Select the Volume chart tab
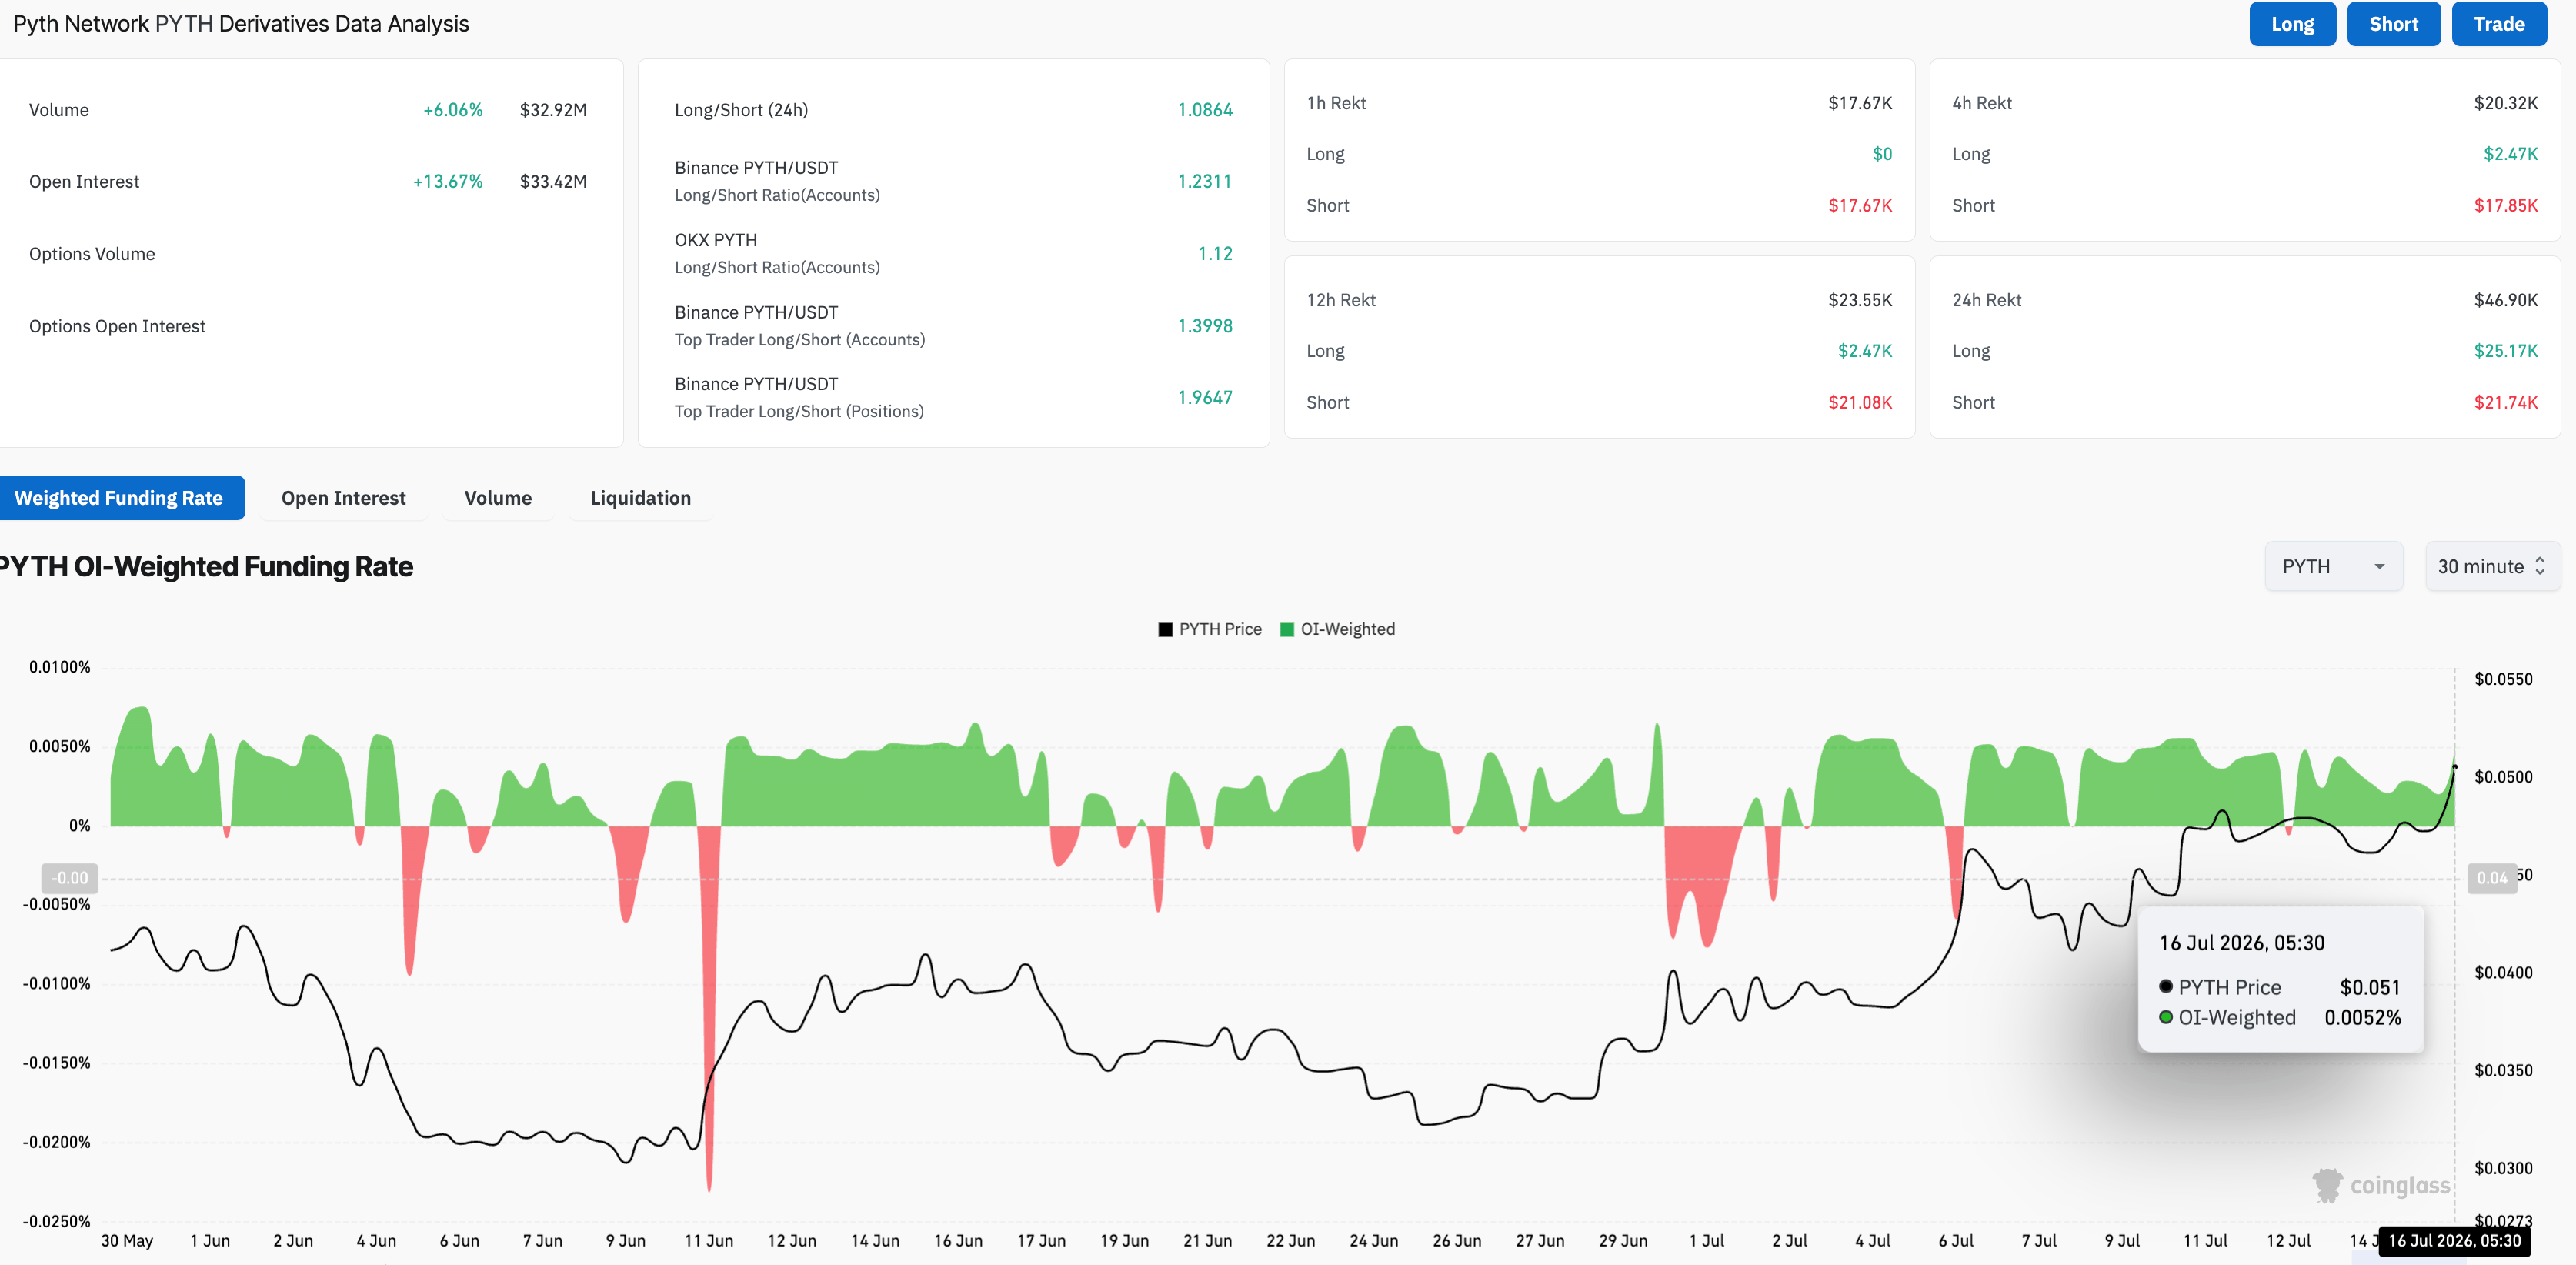The height and width of the screenshot is (1265, 2576). pos(498,498)
